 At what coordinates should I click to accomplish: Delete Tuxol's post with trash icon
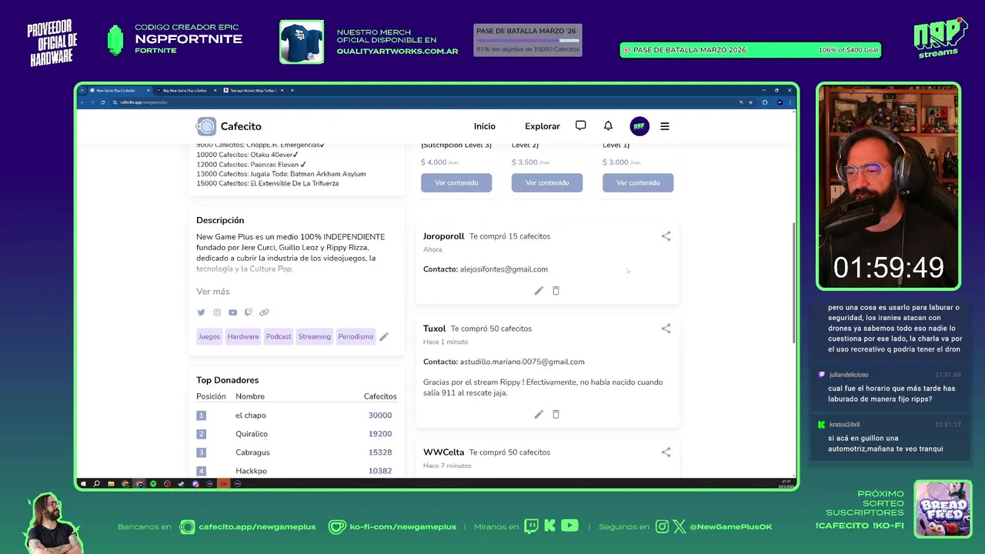[556, 414]
